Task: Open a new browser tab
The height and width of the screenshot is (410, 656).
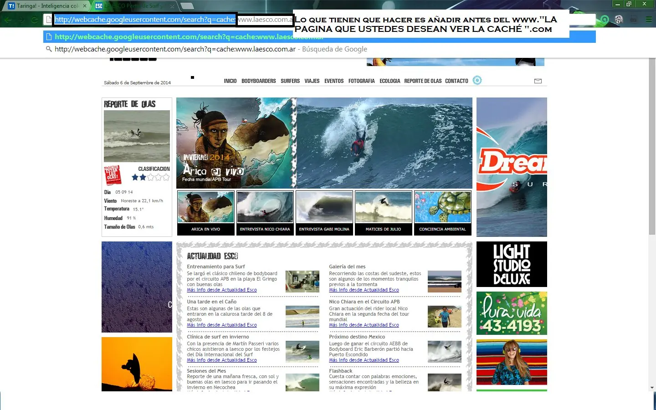Action: pyautogui.click(x=187, y=6)
